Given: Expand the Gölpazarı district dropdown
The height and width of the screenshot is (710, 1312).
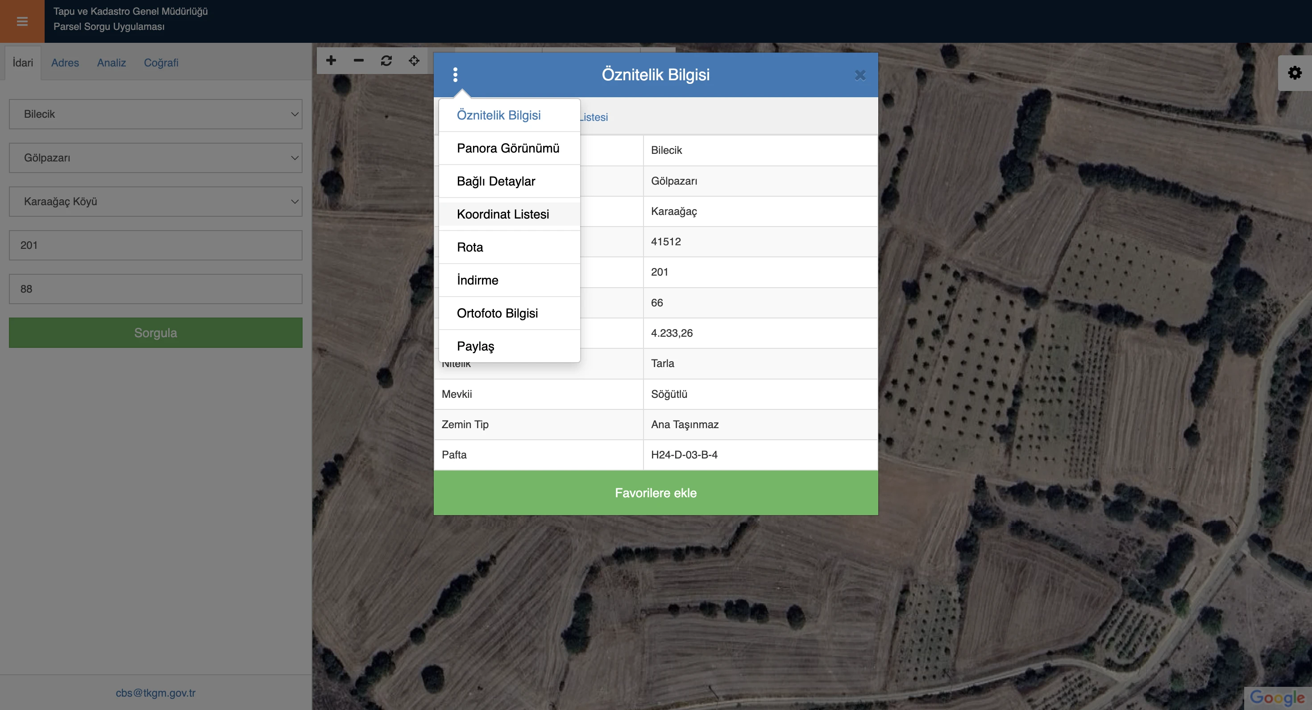Looking at the screenshot, I should pos(155,158).
